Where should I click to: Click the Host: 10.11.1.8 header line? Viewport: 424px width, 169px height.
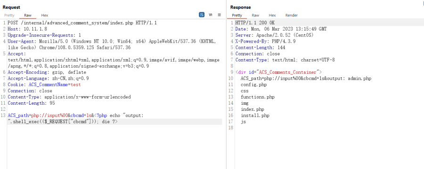pos(27,29)
